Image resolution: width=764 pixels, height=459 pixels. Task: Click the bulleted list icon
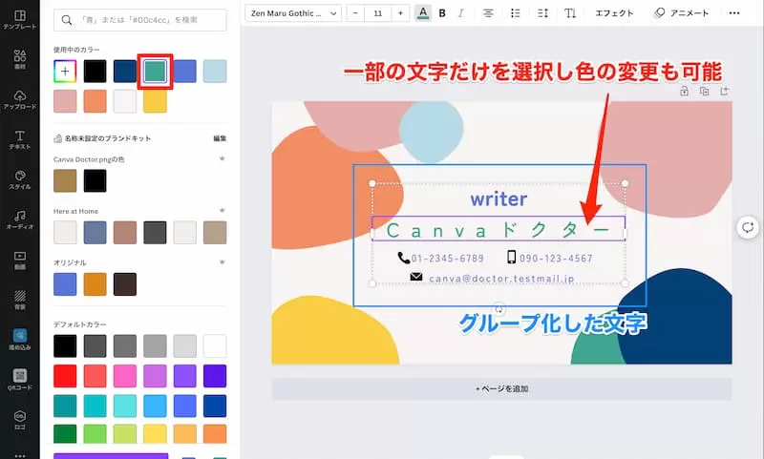tap(515, 13)
